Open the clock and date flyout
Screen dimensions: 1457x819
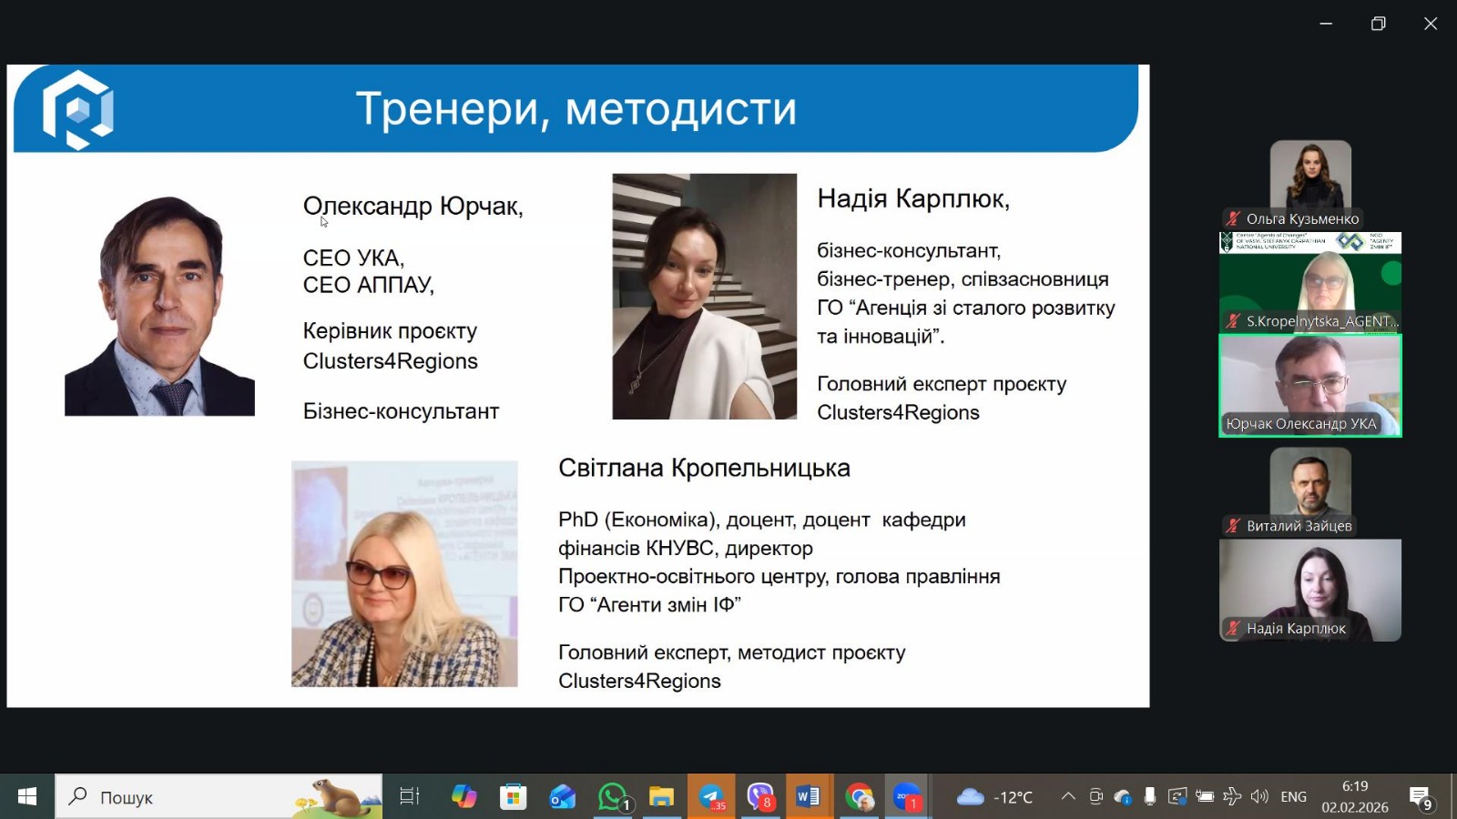click(1355, 797)
